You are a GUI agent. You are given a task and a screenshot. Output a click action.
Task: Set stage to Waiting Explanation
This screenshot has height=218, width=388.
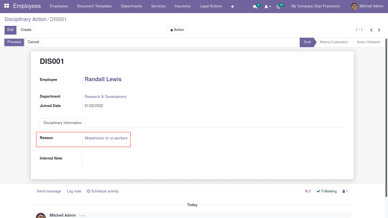(334, 42)
